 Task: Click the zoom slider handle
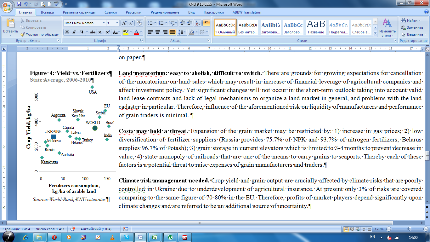[x=410, y=229]
